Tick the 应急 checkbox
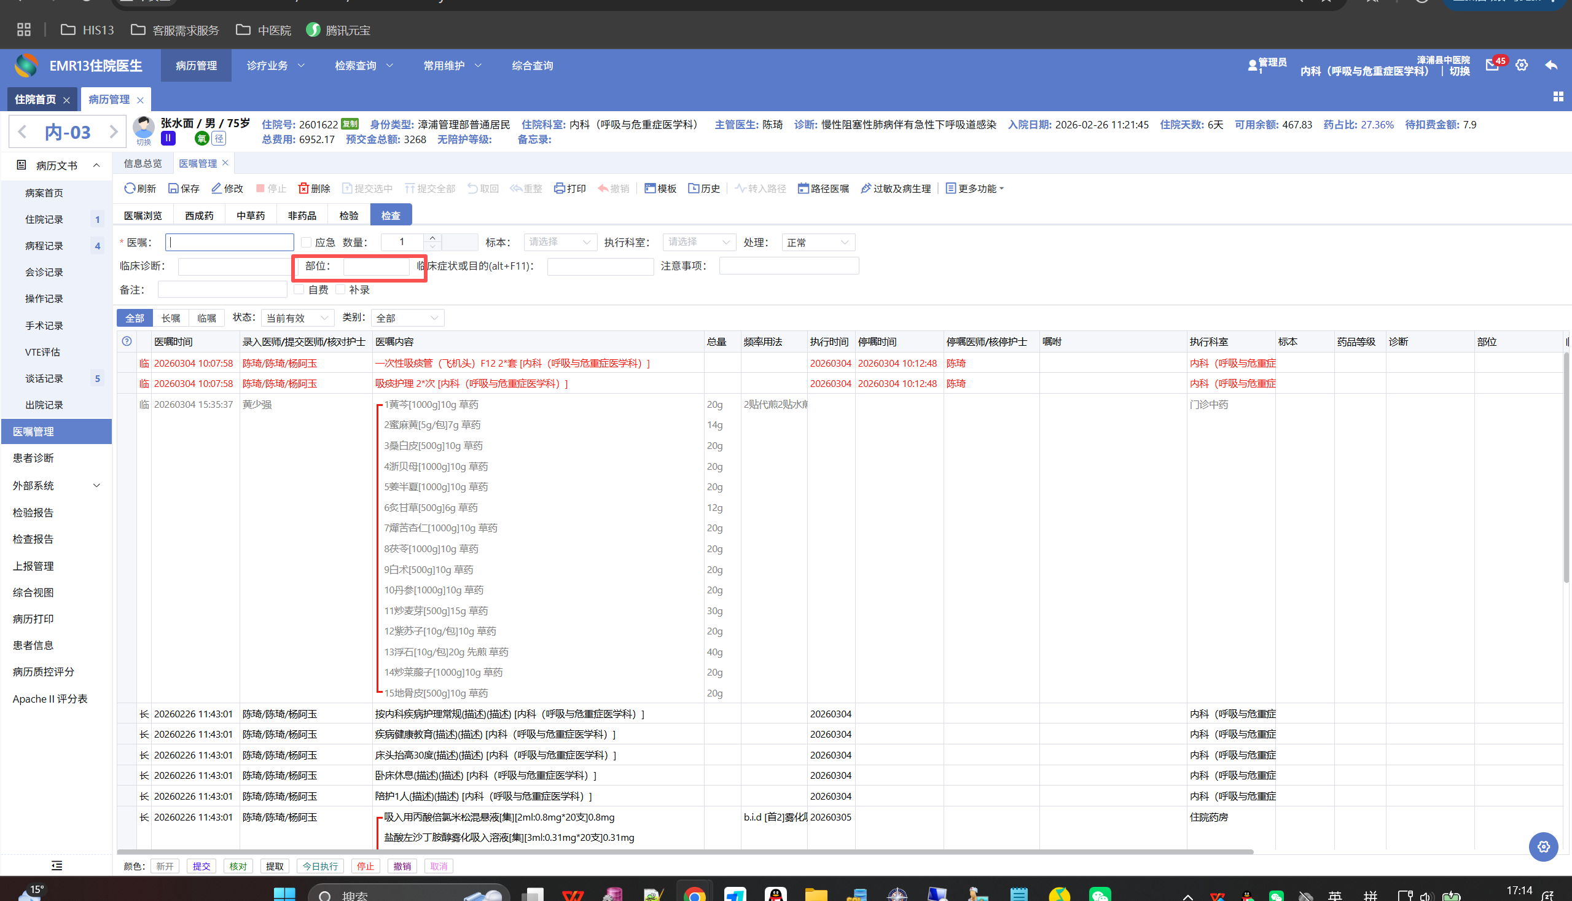 pos(306,242)
